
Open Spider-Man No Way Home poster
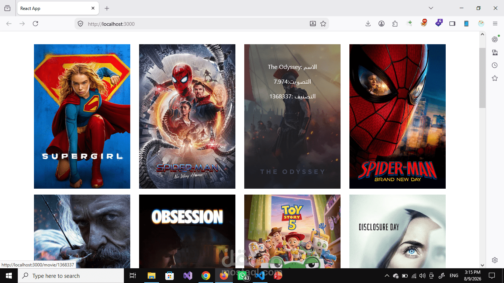[x=187, y=116]
